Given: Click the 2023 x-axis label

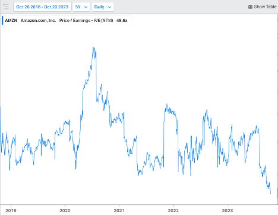Looking at the screenshot, I should point(228,210).
